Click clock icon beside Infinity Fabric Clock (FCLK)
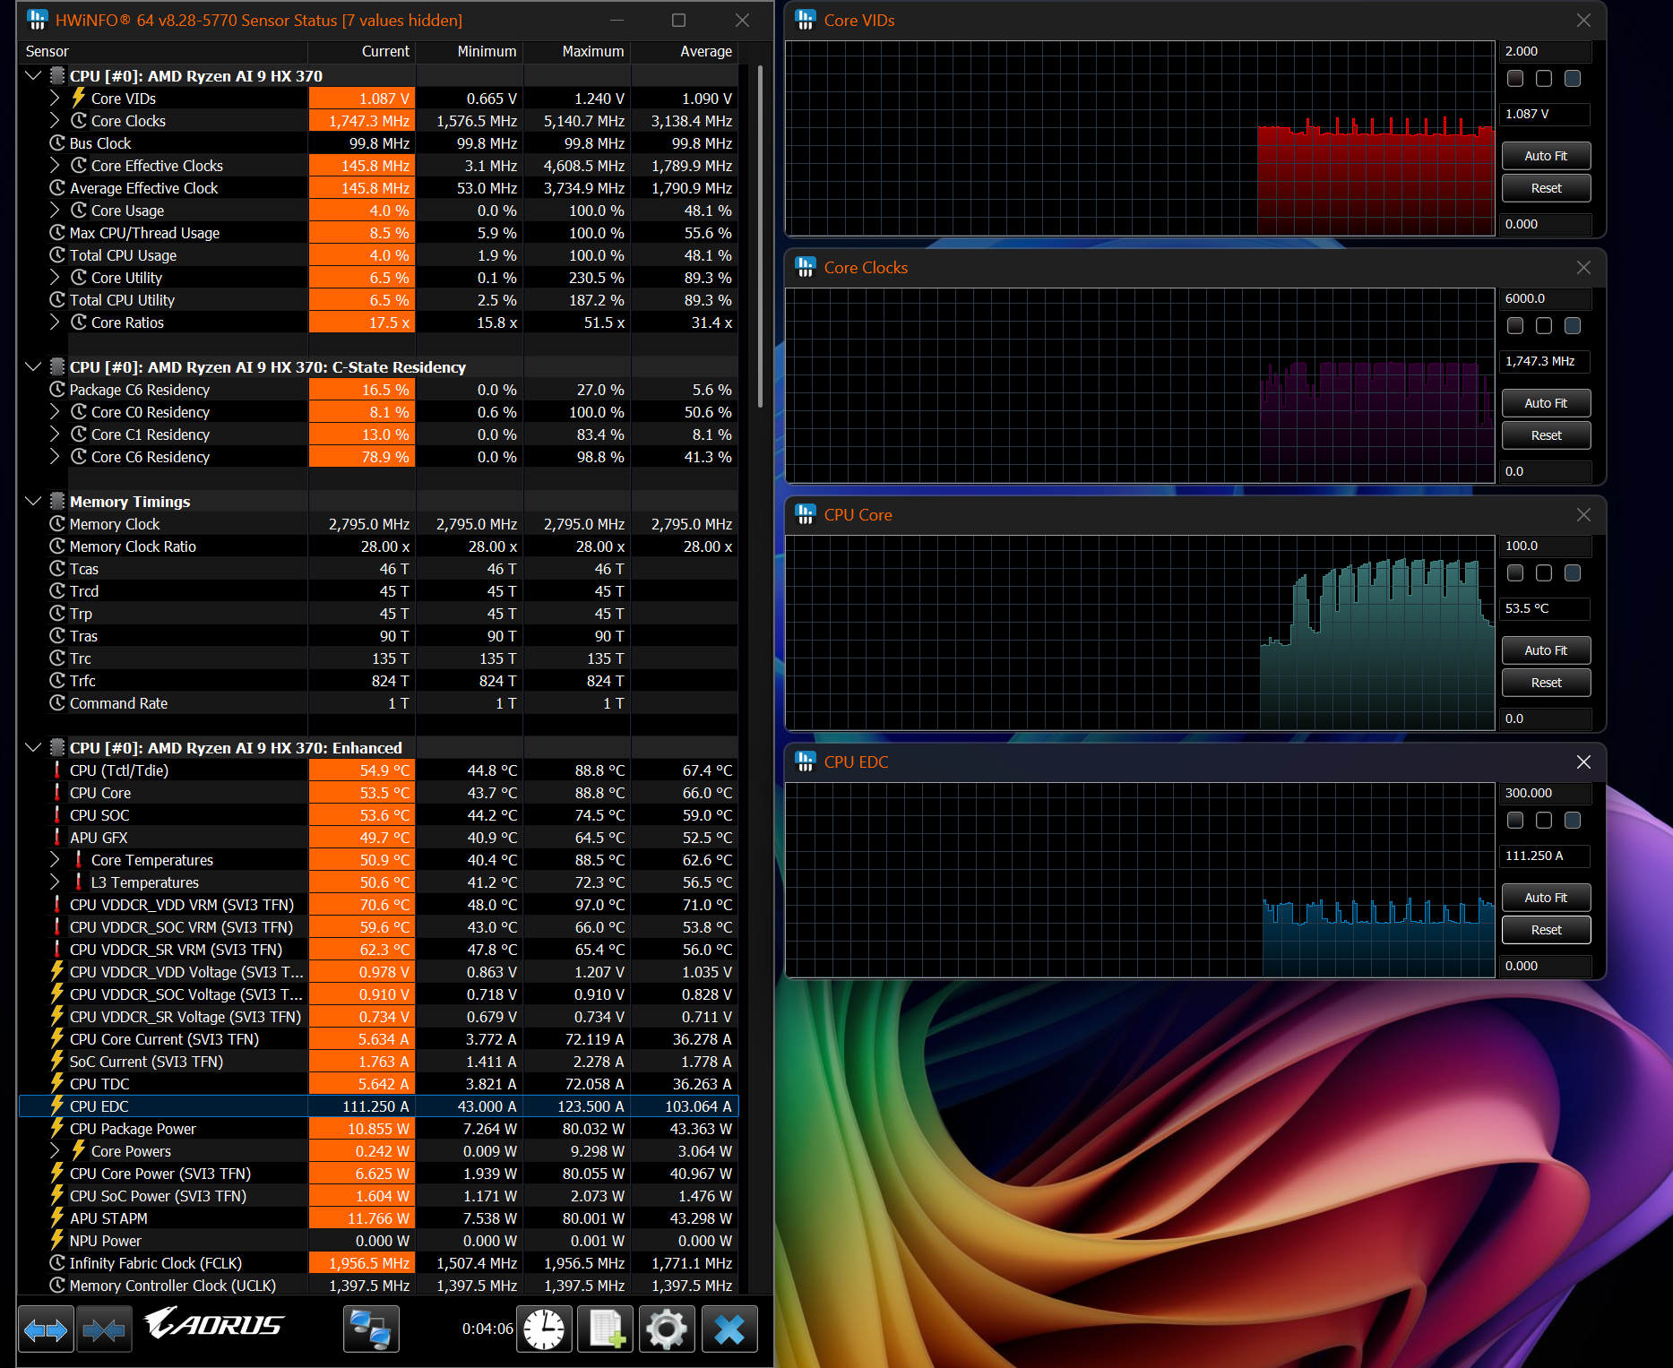The width and height of the screenshot is (1673, 1368). 57,1262
